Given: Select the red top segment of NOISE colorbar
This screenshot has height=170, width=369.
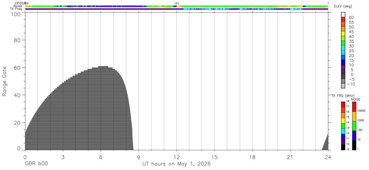Looking at the screenshot, I should point(354,107).
